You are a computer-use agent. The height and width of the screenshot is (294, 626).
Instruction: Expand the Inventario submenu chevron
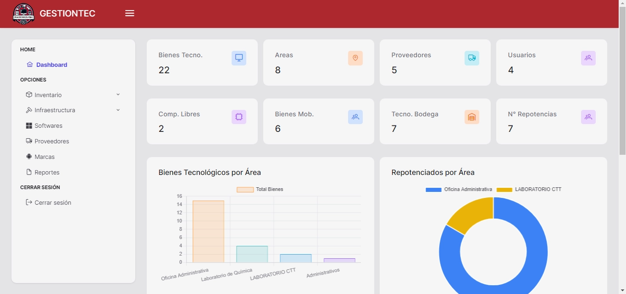pos(118,95)
